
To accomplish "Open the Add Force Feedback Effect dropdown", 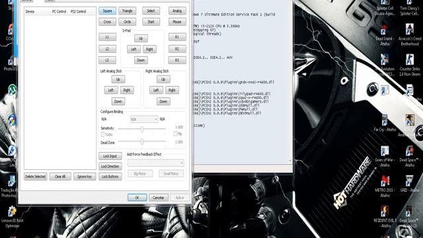I will pyautogui.click(x=156, y=163).
